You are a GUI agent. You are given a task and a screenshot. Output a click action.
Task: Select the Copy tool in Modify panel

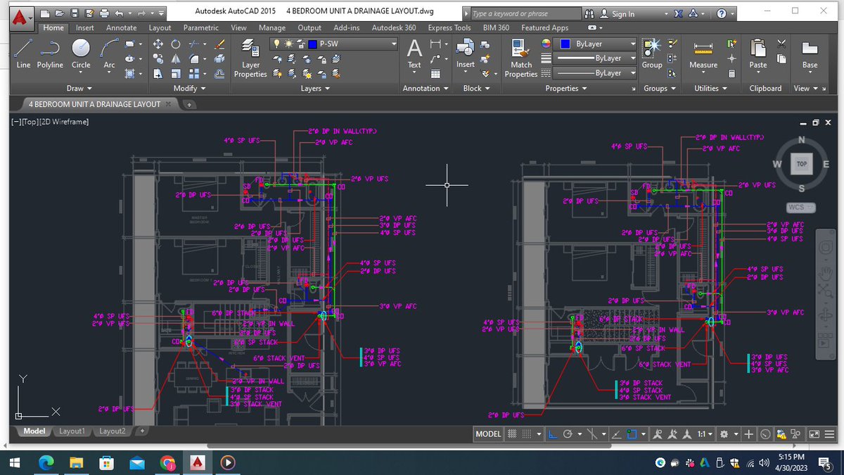pos(158,58)
